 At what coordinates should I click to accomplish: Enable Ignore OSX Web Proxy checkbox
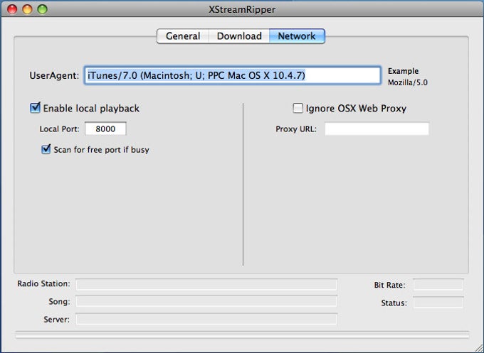(298, 108)
